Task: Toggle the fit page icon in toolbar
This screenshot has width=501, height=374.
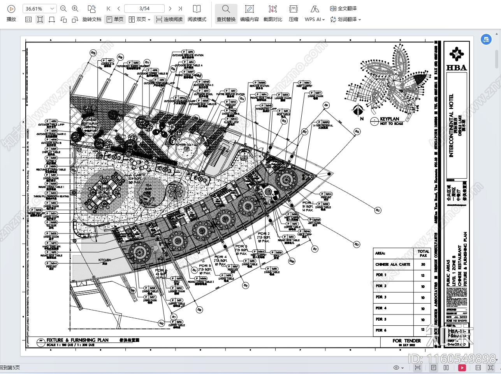Action: point(40,19)
